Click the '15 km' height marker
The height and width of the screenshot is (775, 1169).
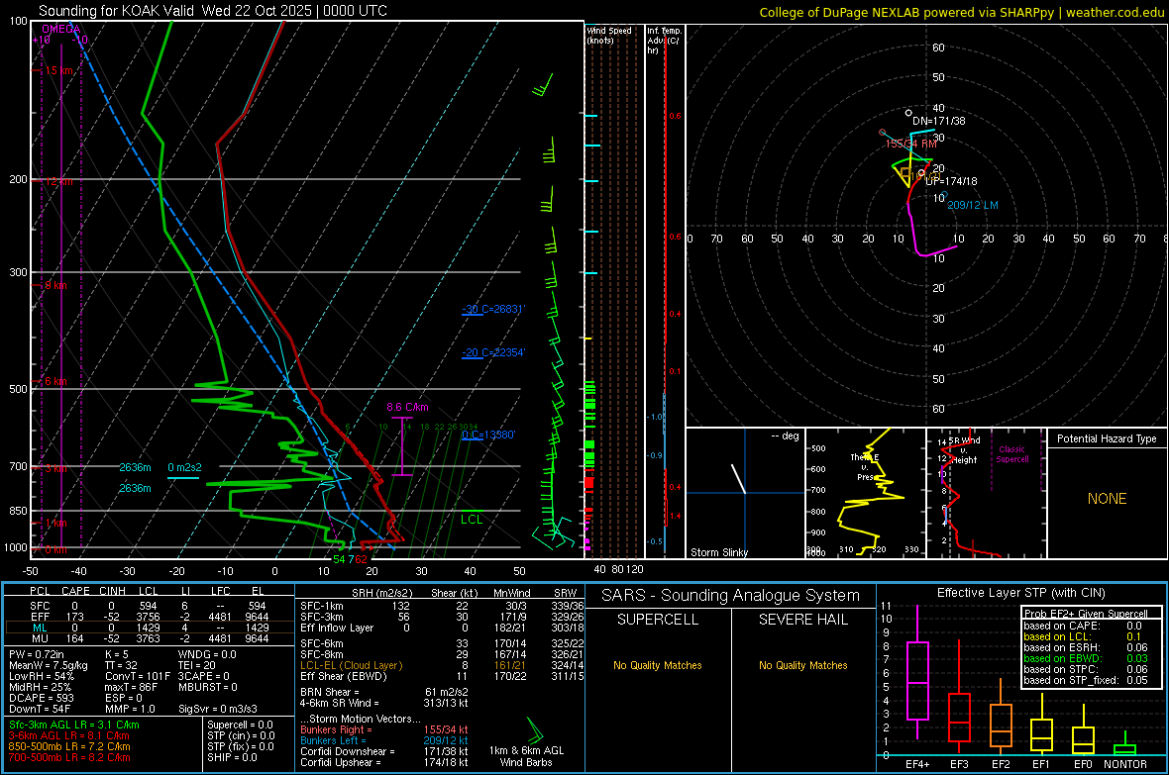tap(59, 71)
